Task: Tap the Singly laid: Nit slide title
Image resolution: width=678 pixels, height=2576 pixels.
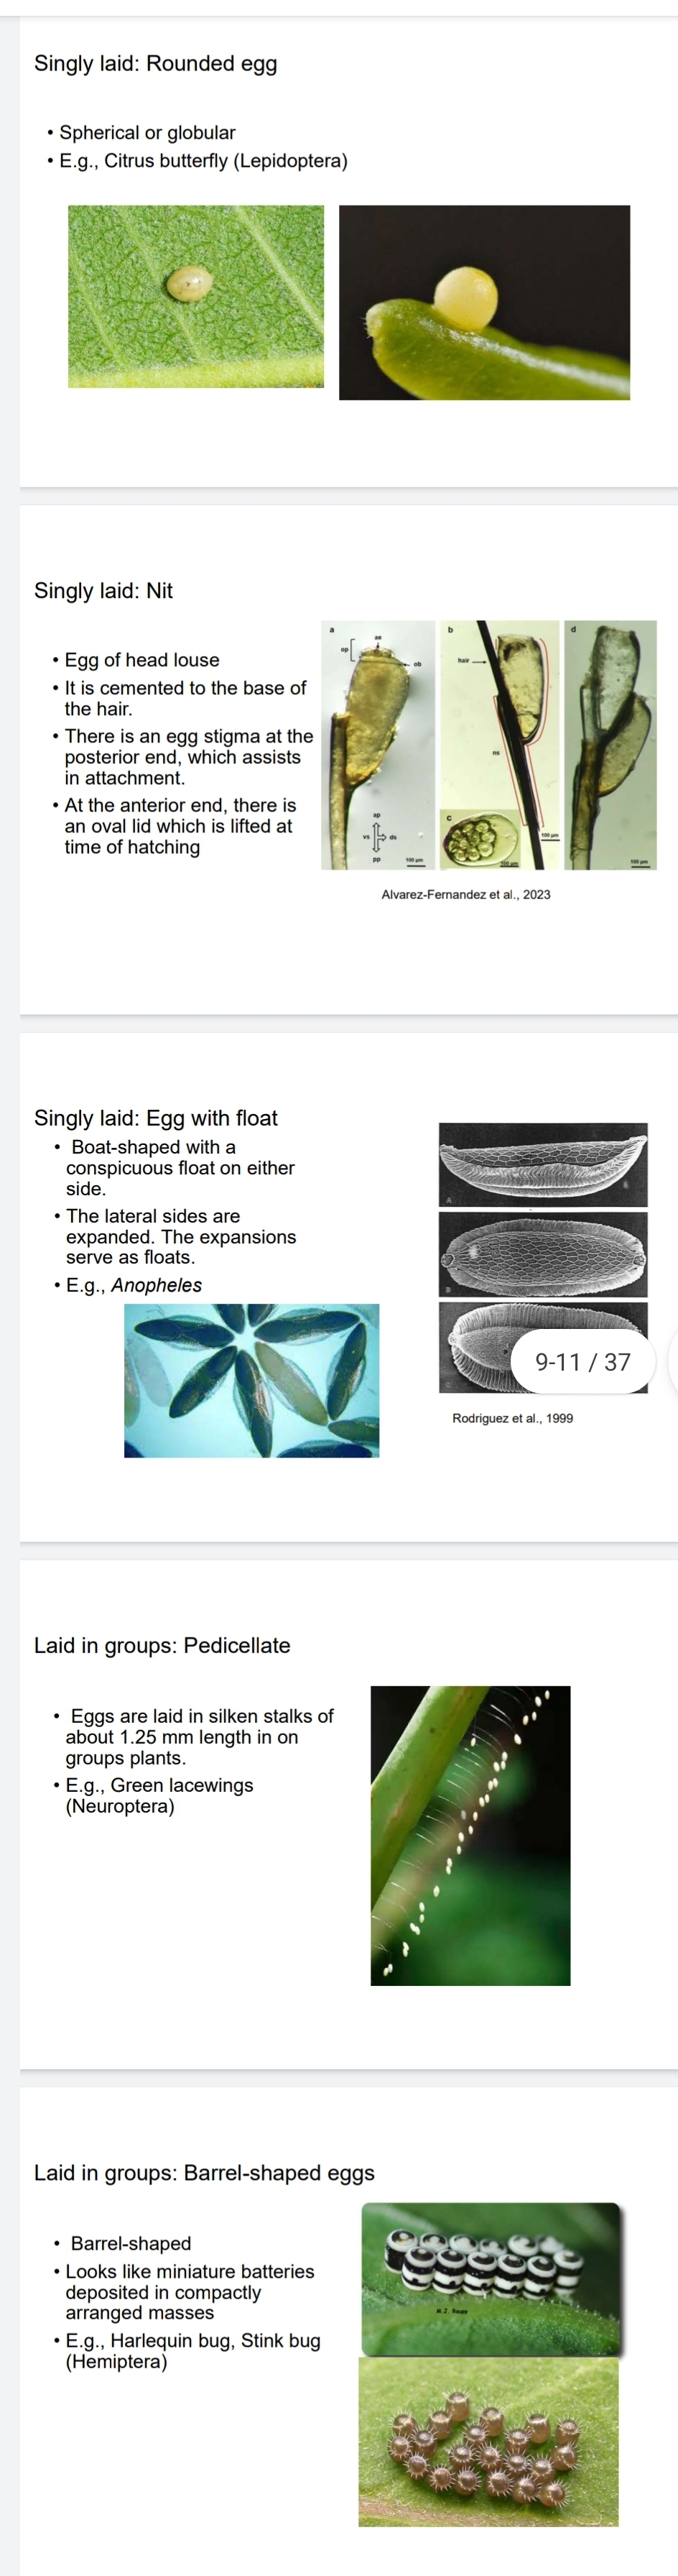Action: click(103, 591)
